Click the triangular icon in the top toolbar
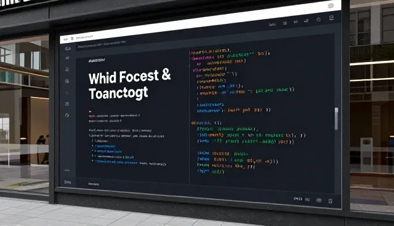The height and width of the screenshot is (226, 394). click(307, 21)
